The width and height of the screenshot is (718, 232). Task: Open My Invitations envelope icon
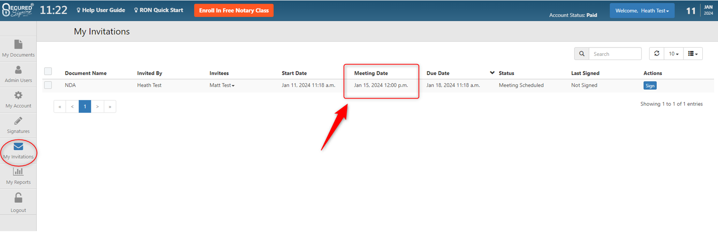point(18,147)
